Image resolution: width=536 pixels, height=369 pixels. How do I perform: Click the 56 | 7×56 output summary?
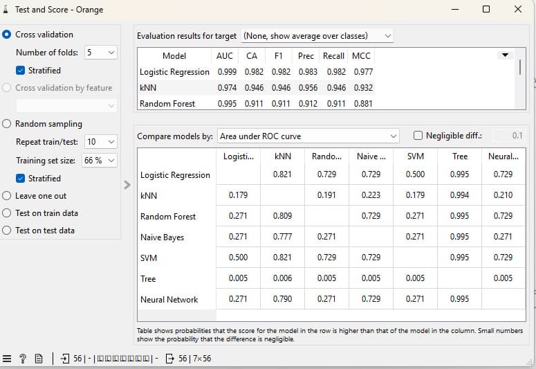194,359
